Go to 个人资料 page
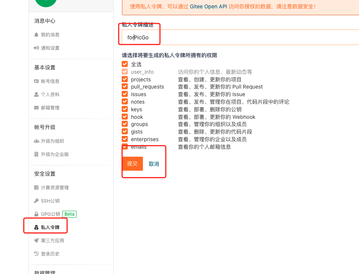The height and width of the screenshot is (274, 359). click(x=50, y=94)
